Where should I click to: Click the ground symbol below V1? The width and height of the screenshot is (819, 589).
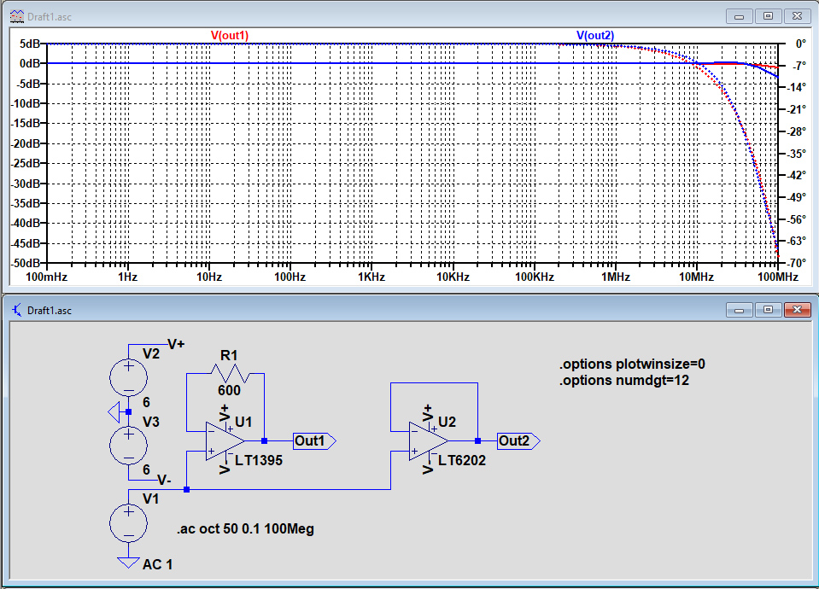tap(128, 563)
